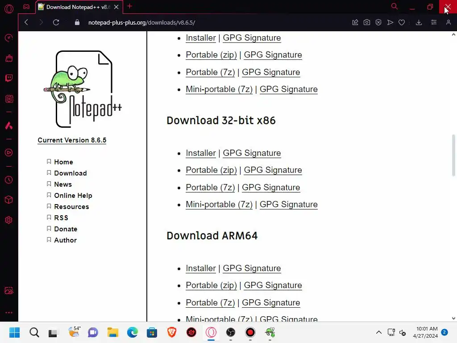Open Download in the site menu
Screen dimensions: 457x343
(x=70, y=173)
